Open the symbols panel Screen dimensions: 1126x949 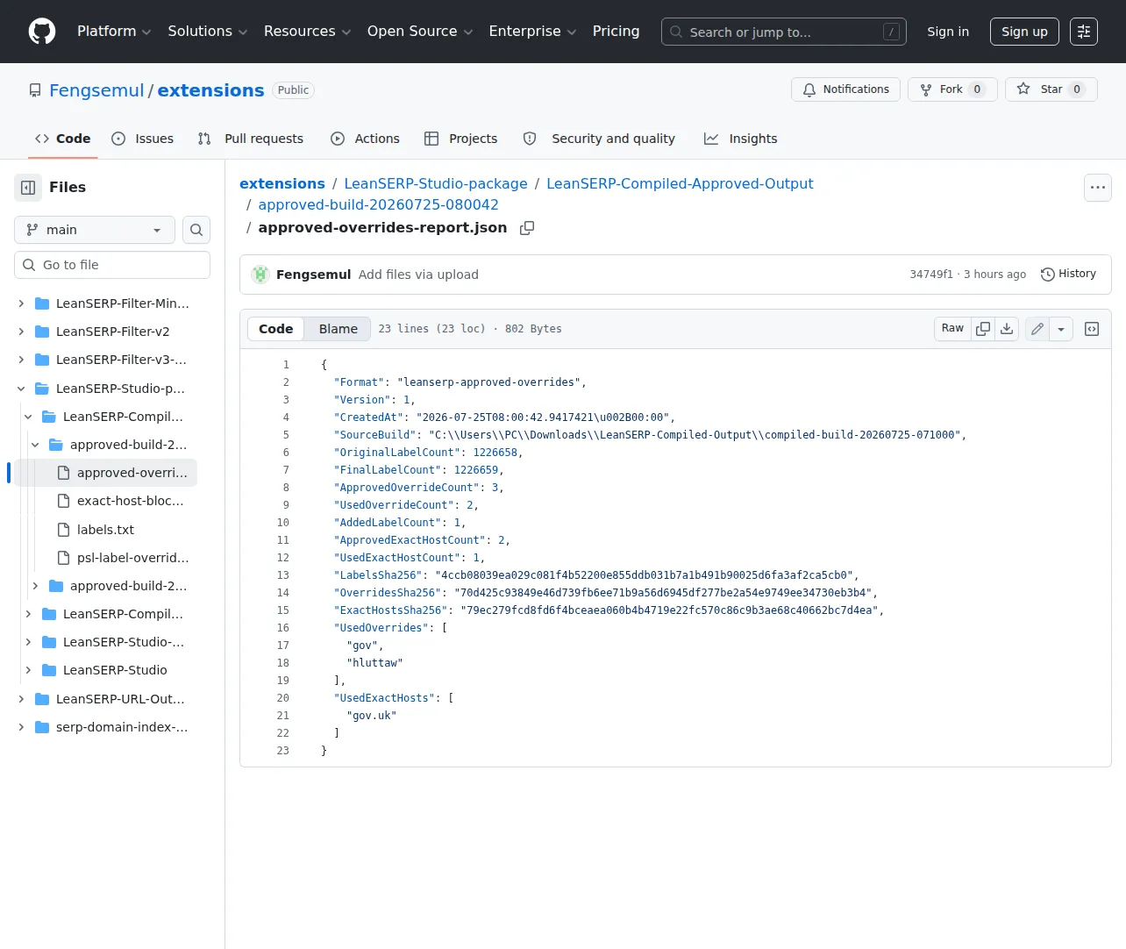1092,329
